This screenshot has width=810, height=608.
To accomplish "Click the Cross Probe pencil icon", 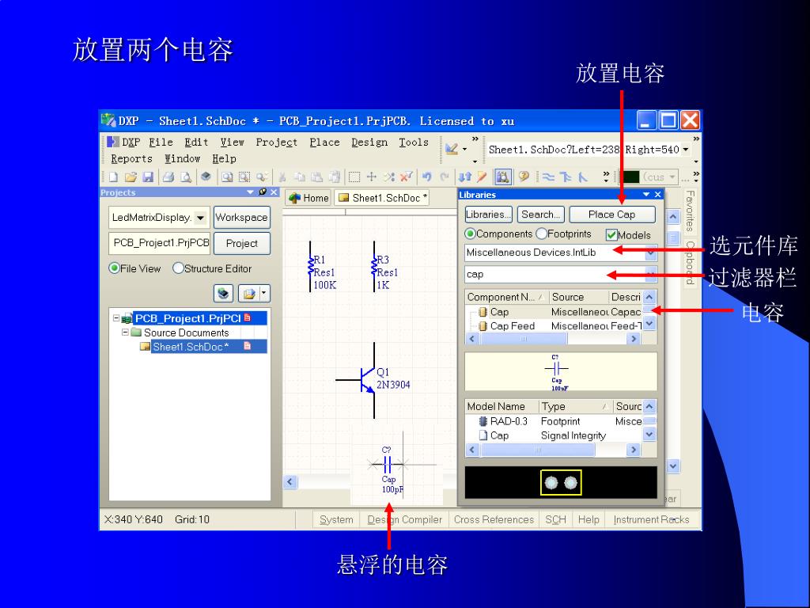I will (482, 177).
